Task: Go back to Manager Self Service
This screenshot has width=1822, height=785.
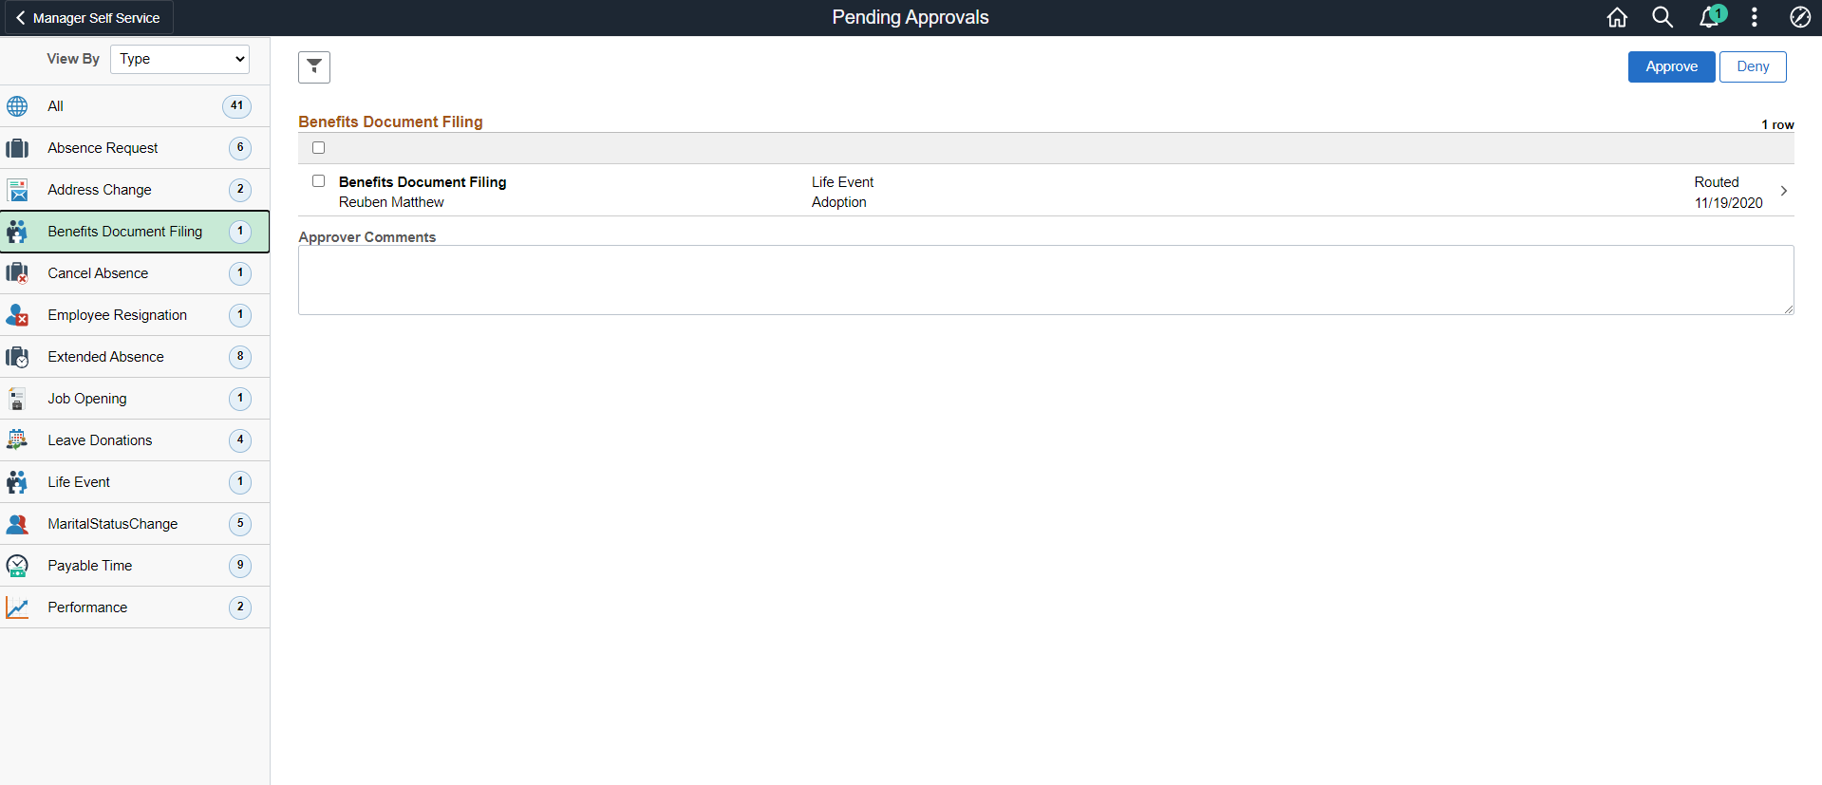Action: [x=88, y=18]
